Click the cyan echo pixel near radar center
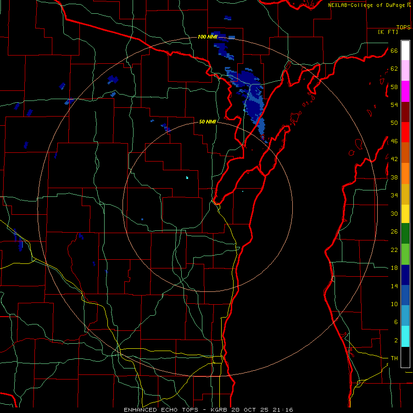The width and height of the screenshot is (413, 413). (x=187, y=178)
